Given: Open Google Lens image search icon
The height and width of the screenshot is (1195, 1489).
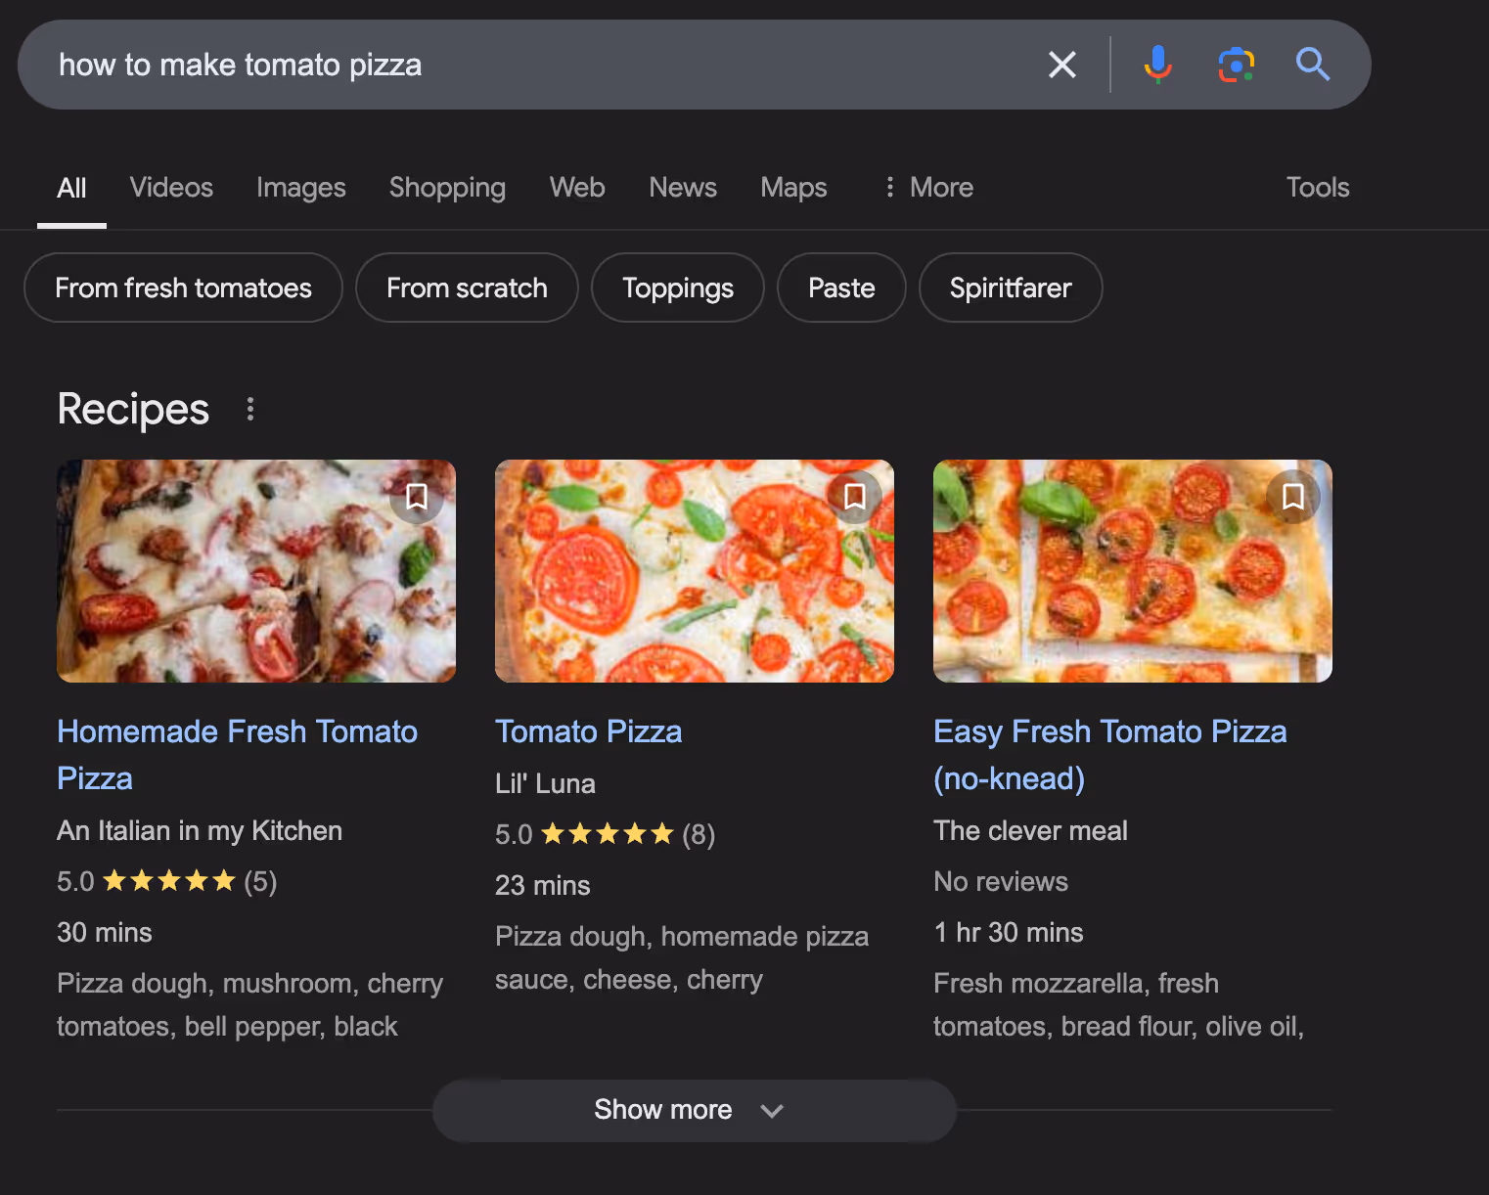Looking at the screenshot, I should coord(1236,65).
